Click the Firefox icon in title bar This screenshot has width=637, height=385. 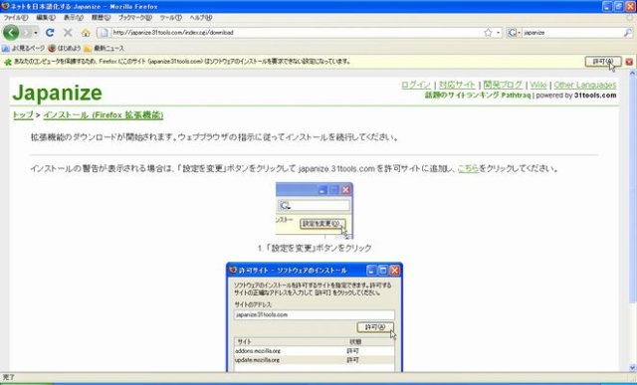click(5, 7)
